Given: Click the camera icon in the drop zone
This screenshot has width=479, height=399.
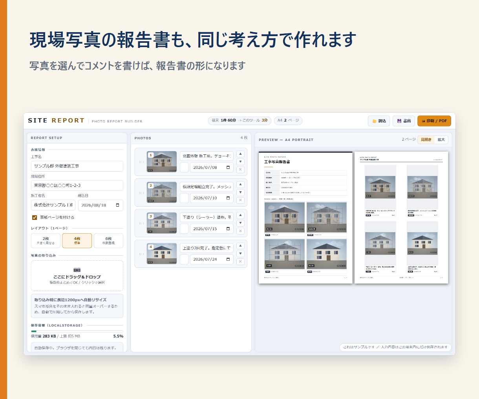Looking at the screenshot, I should point(77,270).
